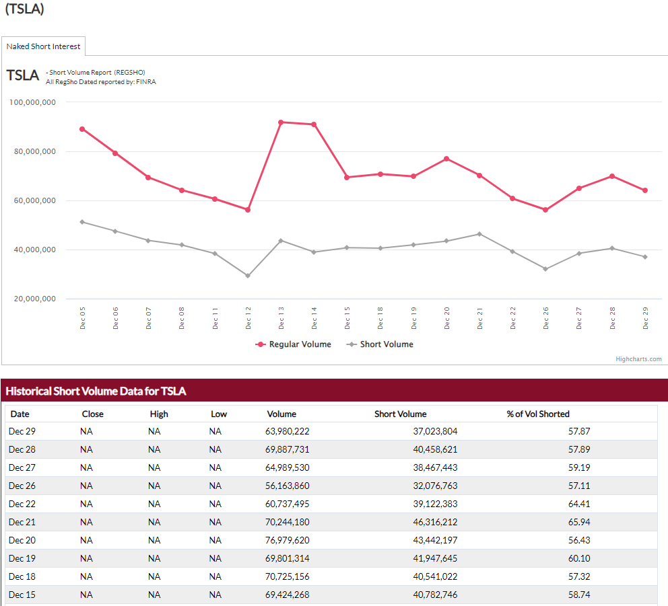Screen dimensions: 668x606
Task: Select Regular Volume data point for Dec 05
Action: click(82, 129)
